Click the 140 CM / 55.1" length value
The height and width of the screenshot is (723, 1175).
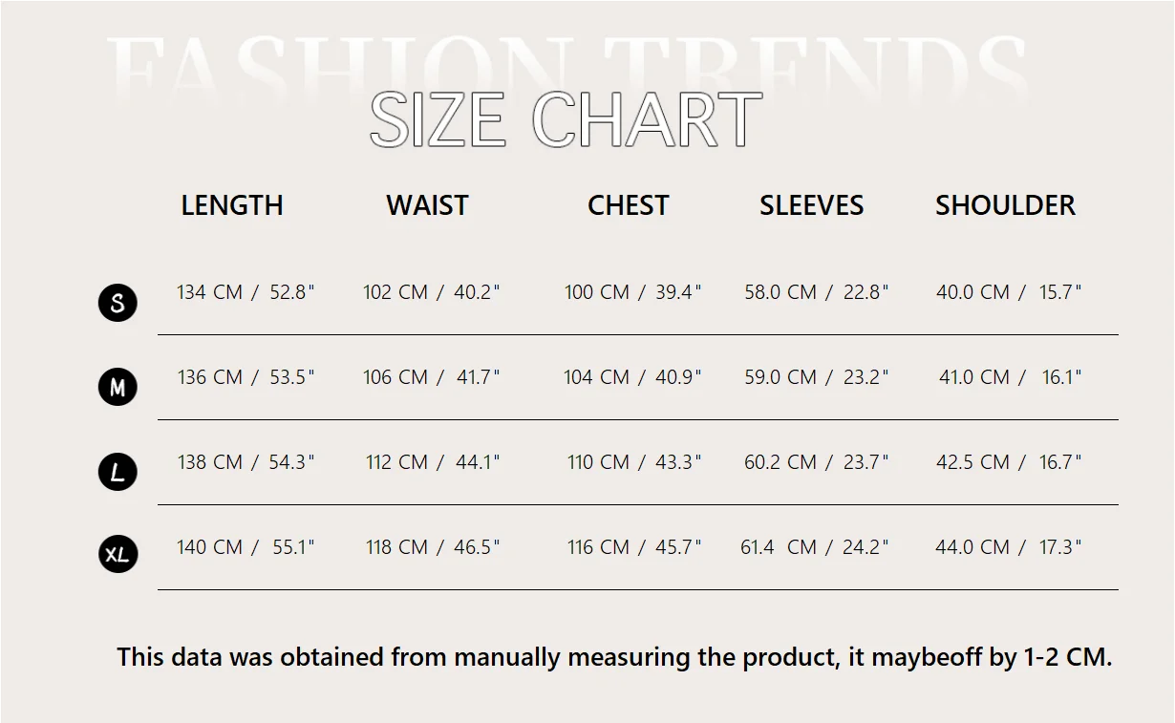click(x=246, y=547)
